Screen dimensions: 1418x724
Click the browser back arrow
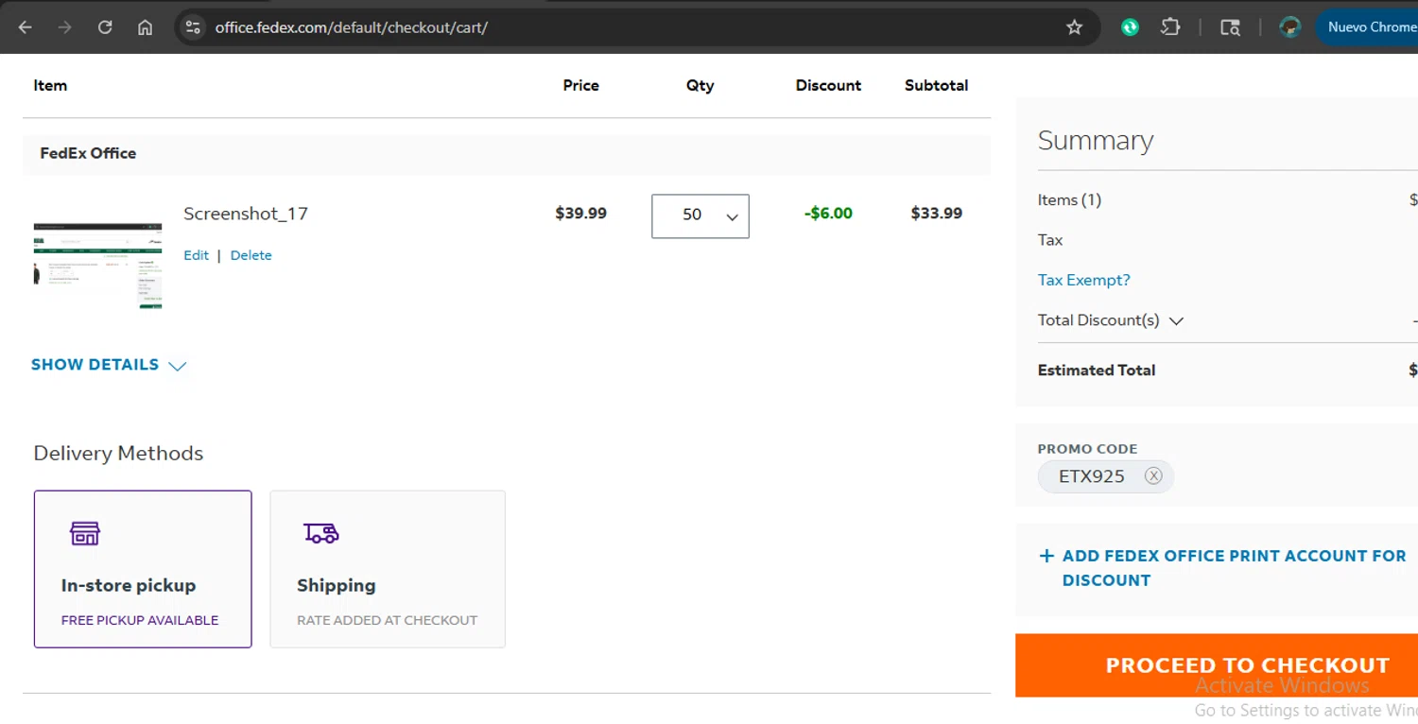[26, 27]
